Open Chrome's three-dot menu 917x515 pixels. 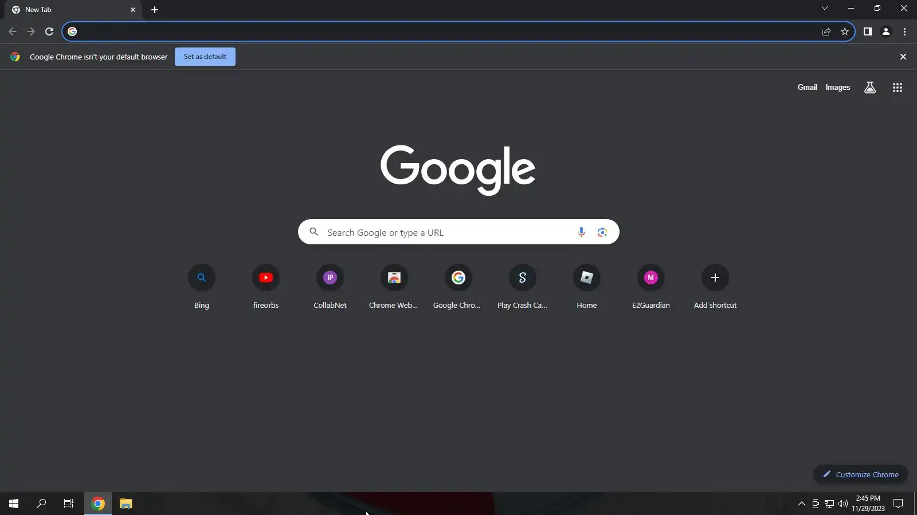click(904, 31)
